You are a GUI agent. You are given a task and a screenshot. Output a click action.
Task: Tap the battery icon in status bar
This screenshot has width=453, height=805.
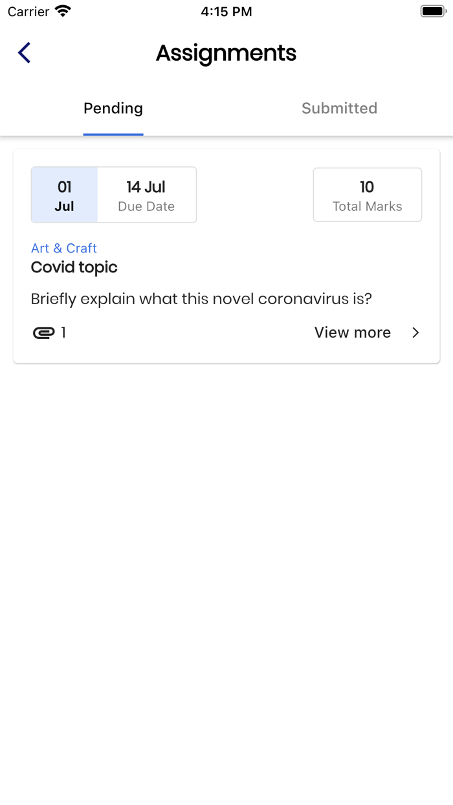click(432, 11)
